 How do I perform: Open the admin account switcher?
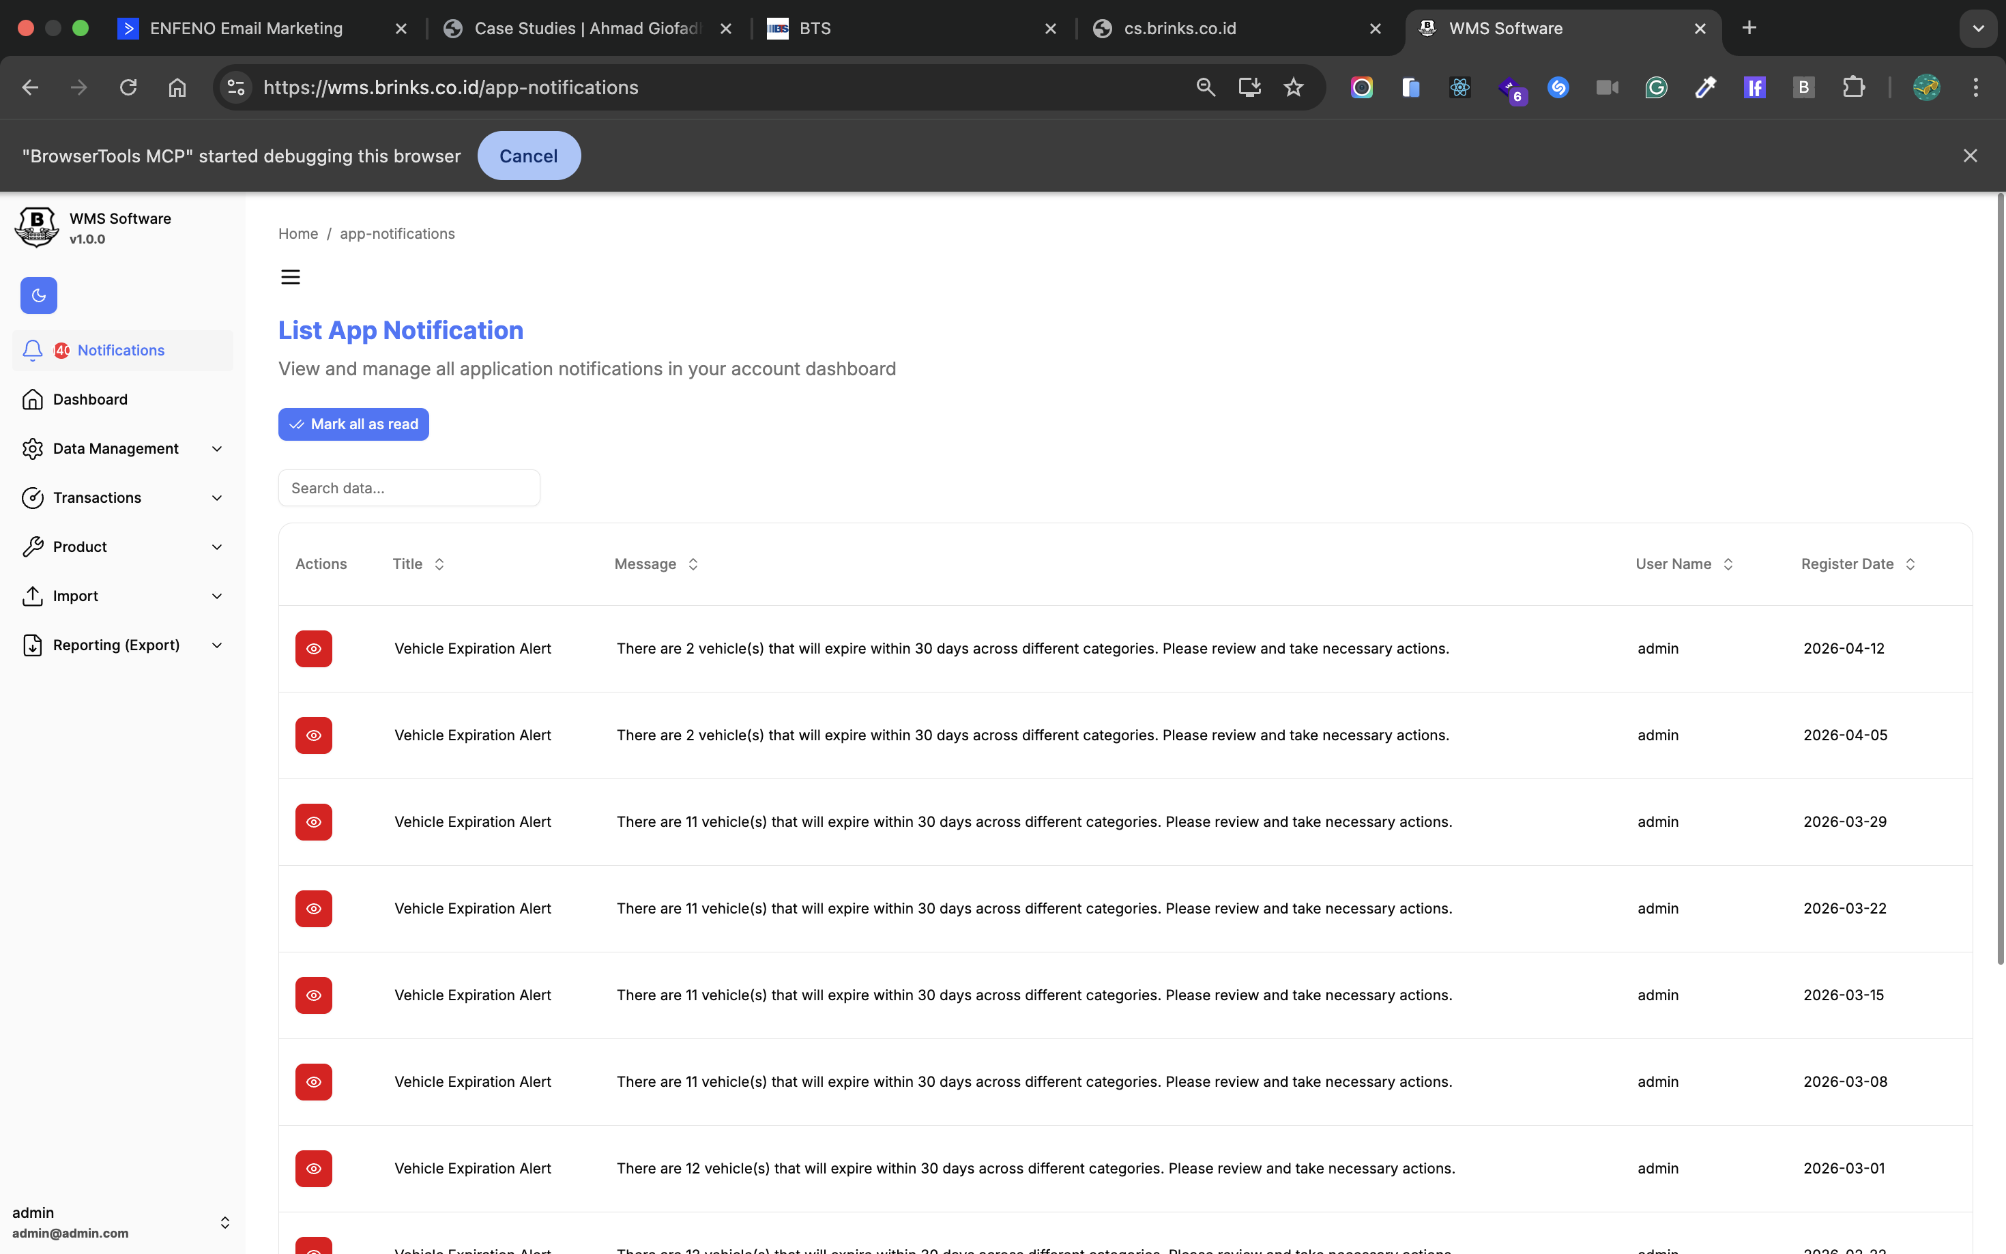224,1223
